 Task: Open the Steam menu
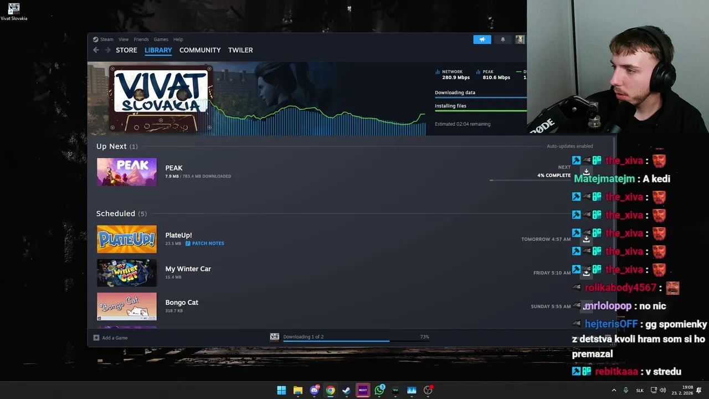pos(106,39)
